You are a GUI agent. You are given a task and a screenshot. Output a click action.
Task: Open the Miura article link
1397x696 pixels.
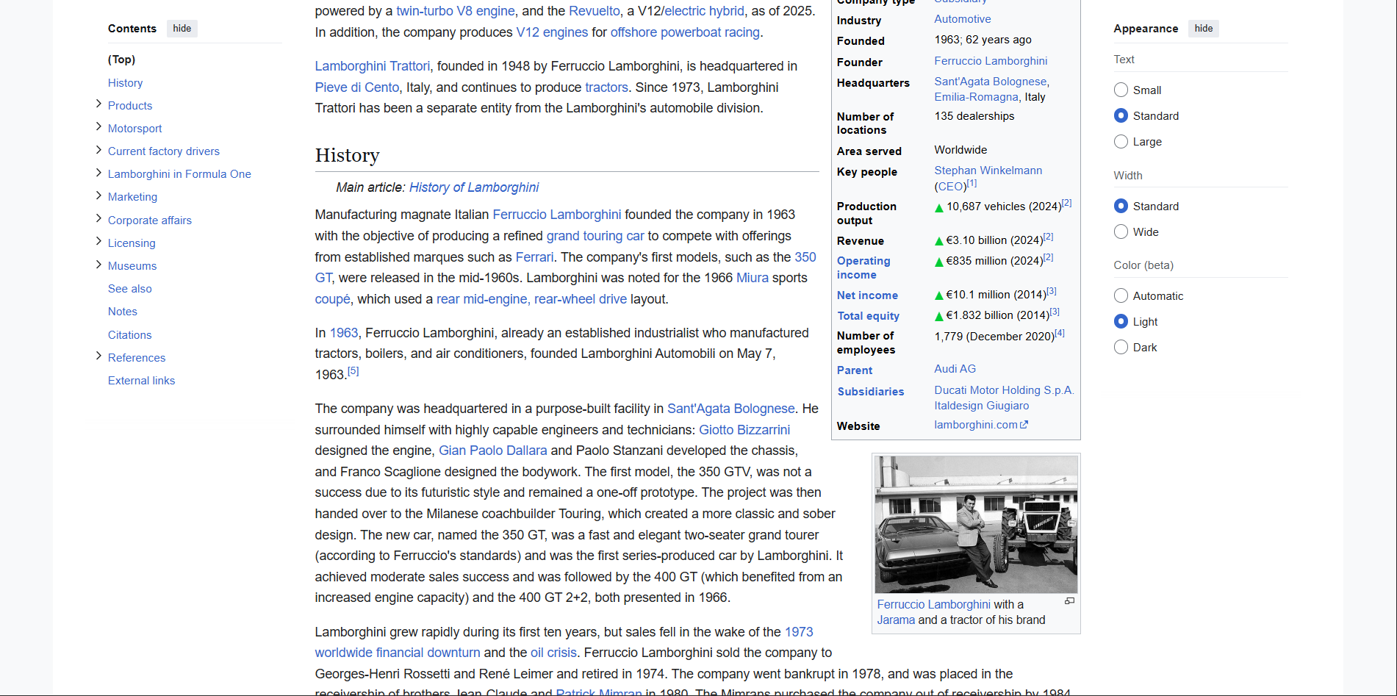tap(753, 278)
